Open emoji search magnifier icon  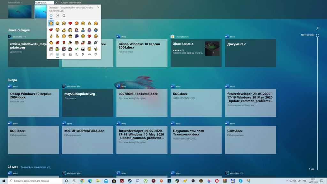[51, 55]
